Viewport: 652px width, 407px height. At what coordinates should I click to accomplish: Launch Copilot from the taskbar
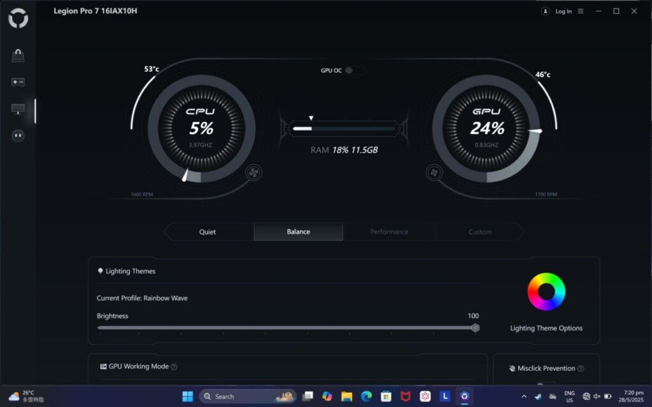pos(327,397)
